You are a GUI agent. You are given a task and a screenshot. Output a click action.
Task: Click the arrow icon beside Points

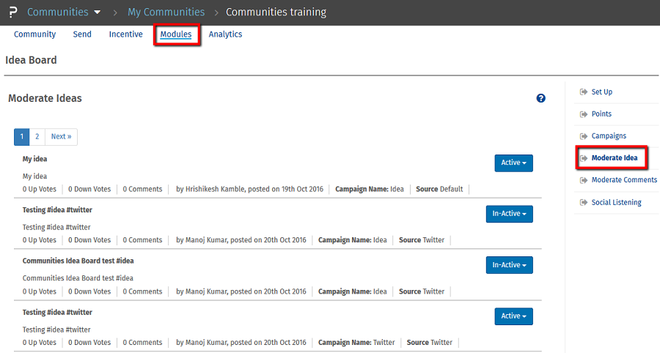(x=584, y=114)
